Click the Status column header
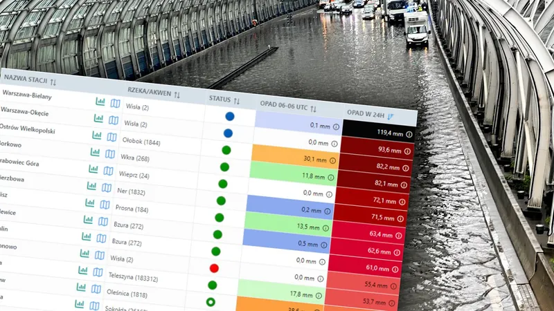The width and height of the screenshot is (554, 311). (220, 99)
